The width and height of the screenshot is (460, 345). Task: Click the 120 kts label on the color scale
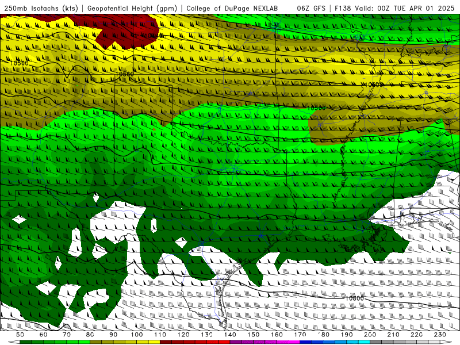pyautogui.click(x=183, y=335)
